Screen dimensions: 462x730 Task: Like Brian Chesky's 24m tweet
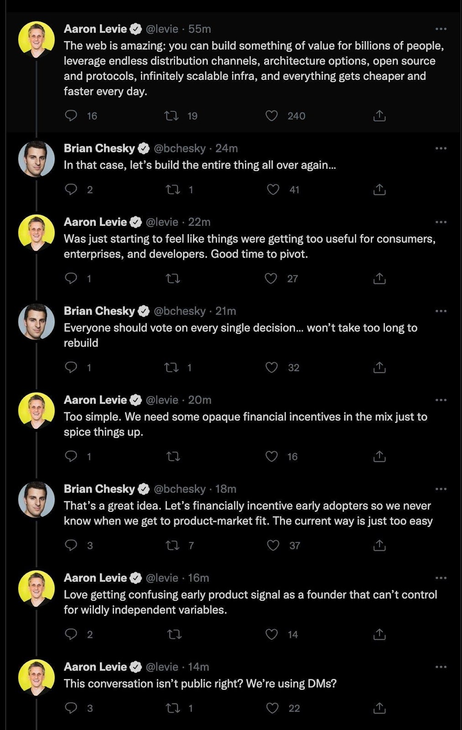(273, 189)
